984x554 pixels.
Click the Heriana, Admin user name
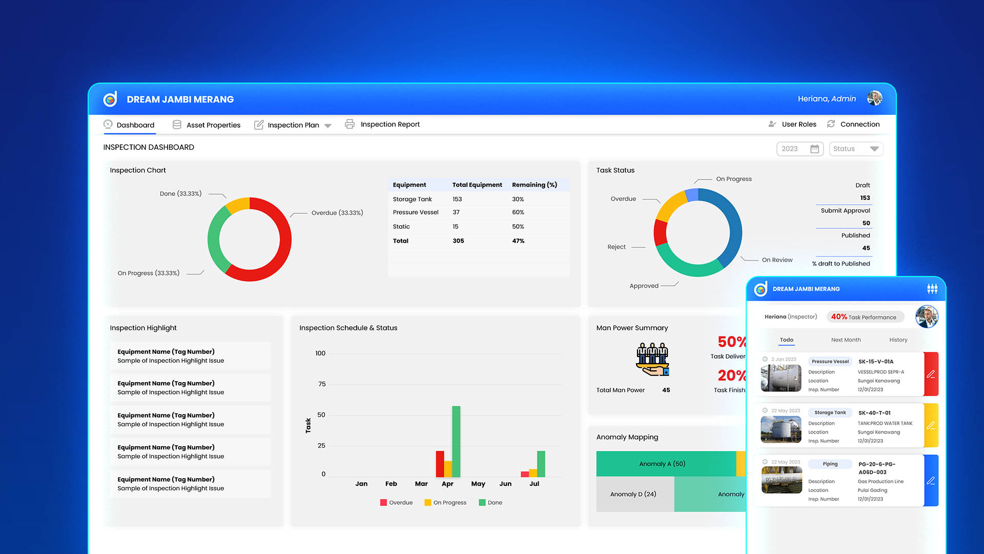click(x=827, y=98)
